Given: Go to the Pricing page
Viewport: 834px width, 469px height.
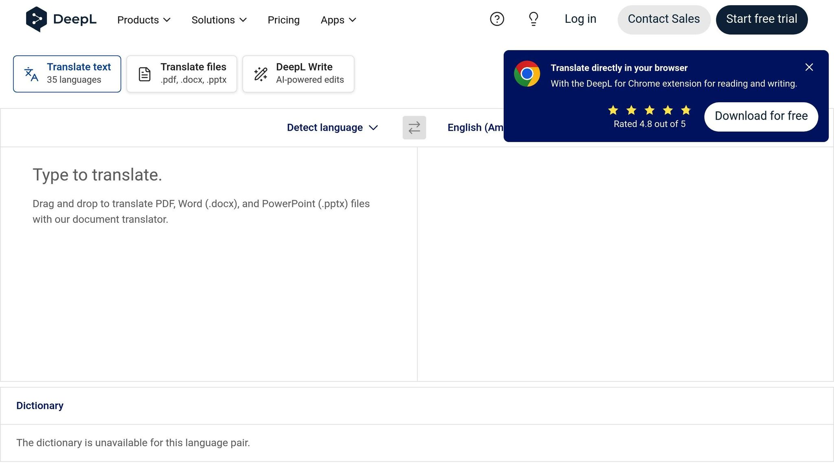Looking at the screenshot, I should point(283,20).
